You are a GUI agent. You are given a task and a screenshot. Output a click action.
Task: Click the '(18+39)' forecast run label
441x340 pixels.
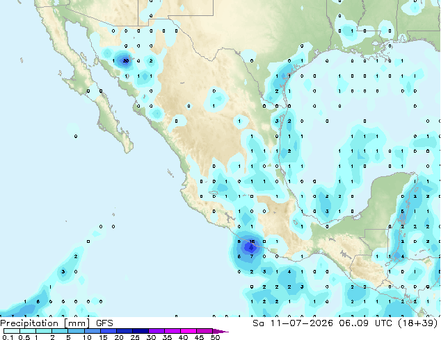click(418, 323)
